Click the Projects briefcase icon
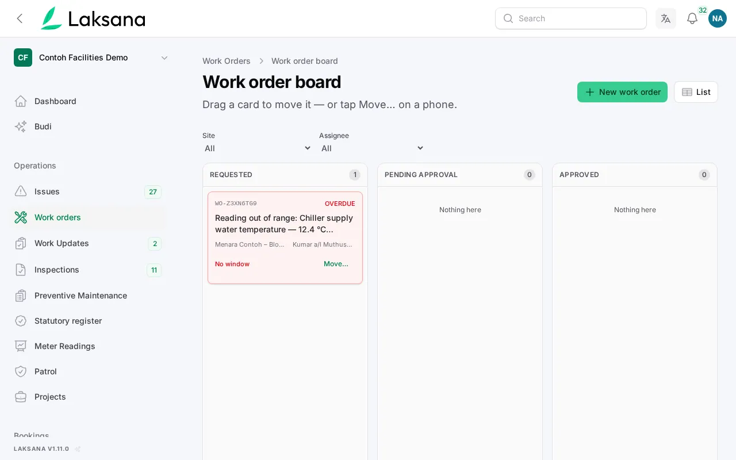 coord(21,397)
